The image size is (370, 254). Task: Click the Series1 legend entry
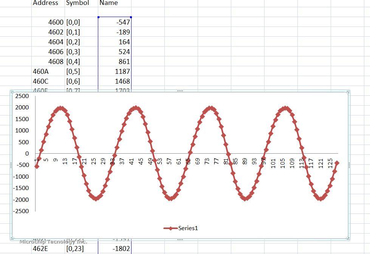(x=188, y=228)
